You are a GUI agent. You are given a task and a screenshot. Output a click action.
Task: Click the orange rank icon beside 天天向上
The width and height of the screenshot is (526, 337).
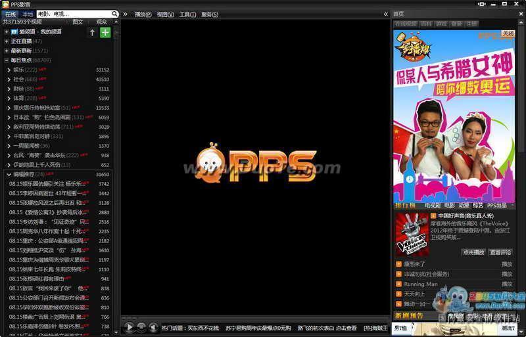click(x=399, y=294)
